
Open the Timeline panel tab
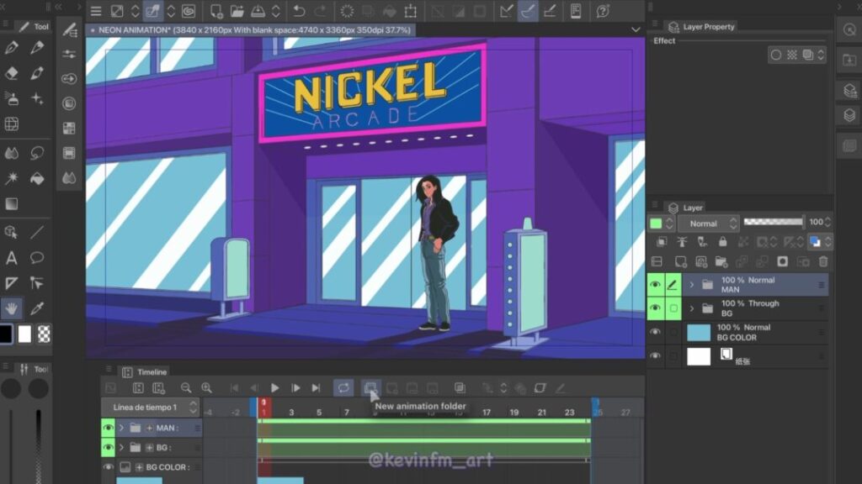(152, 371)
